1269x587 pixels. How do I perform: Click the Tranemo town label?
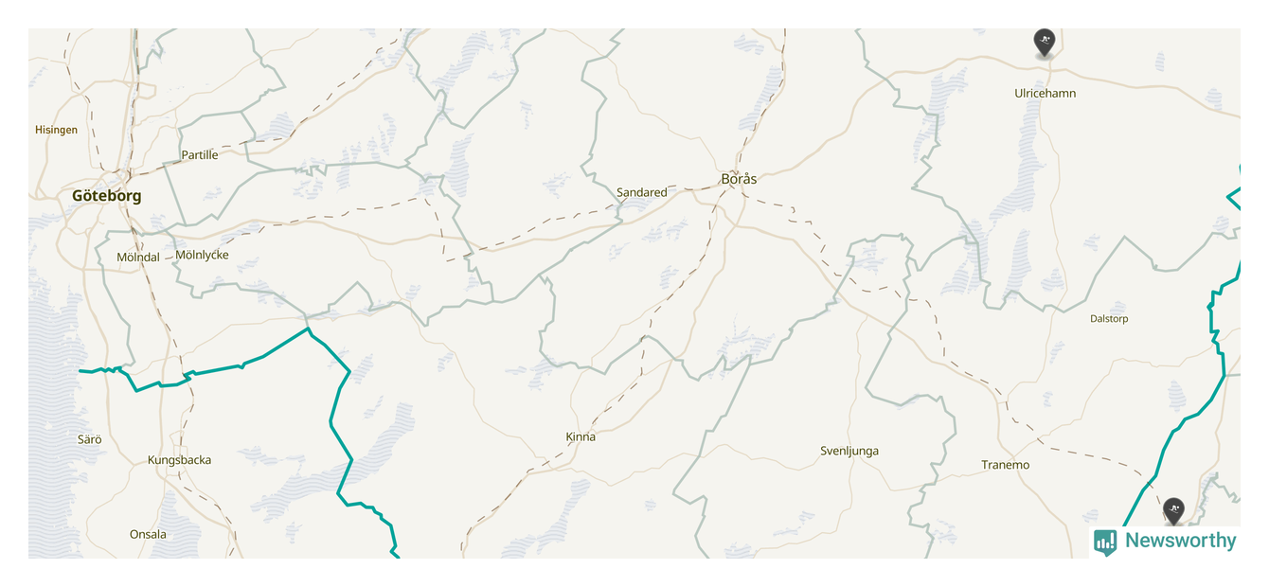[1005, 465]
